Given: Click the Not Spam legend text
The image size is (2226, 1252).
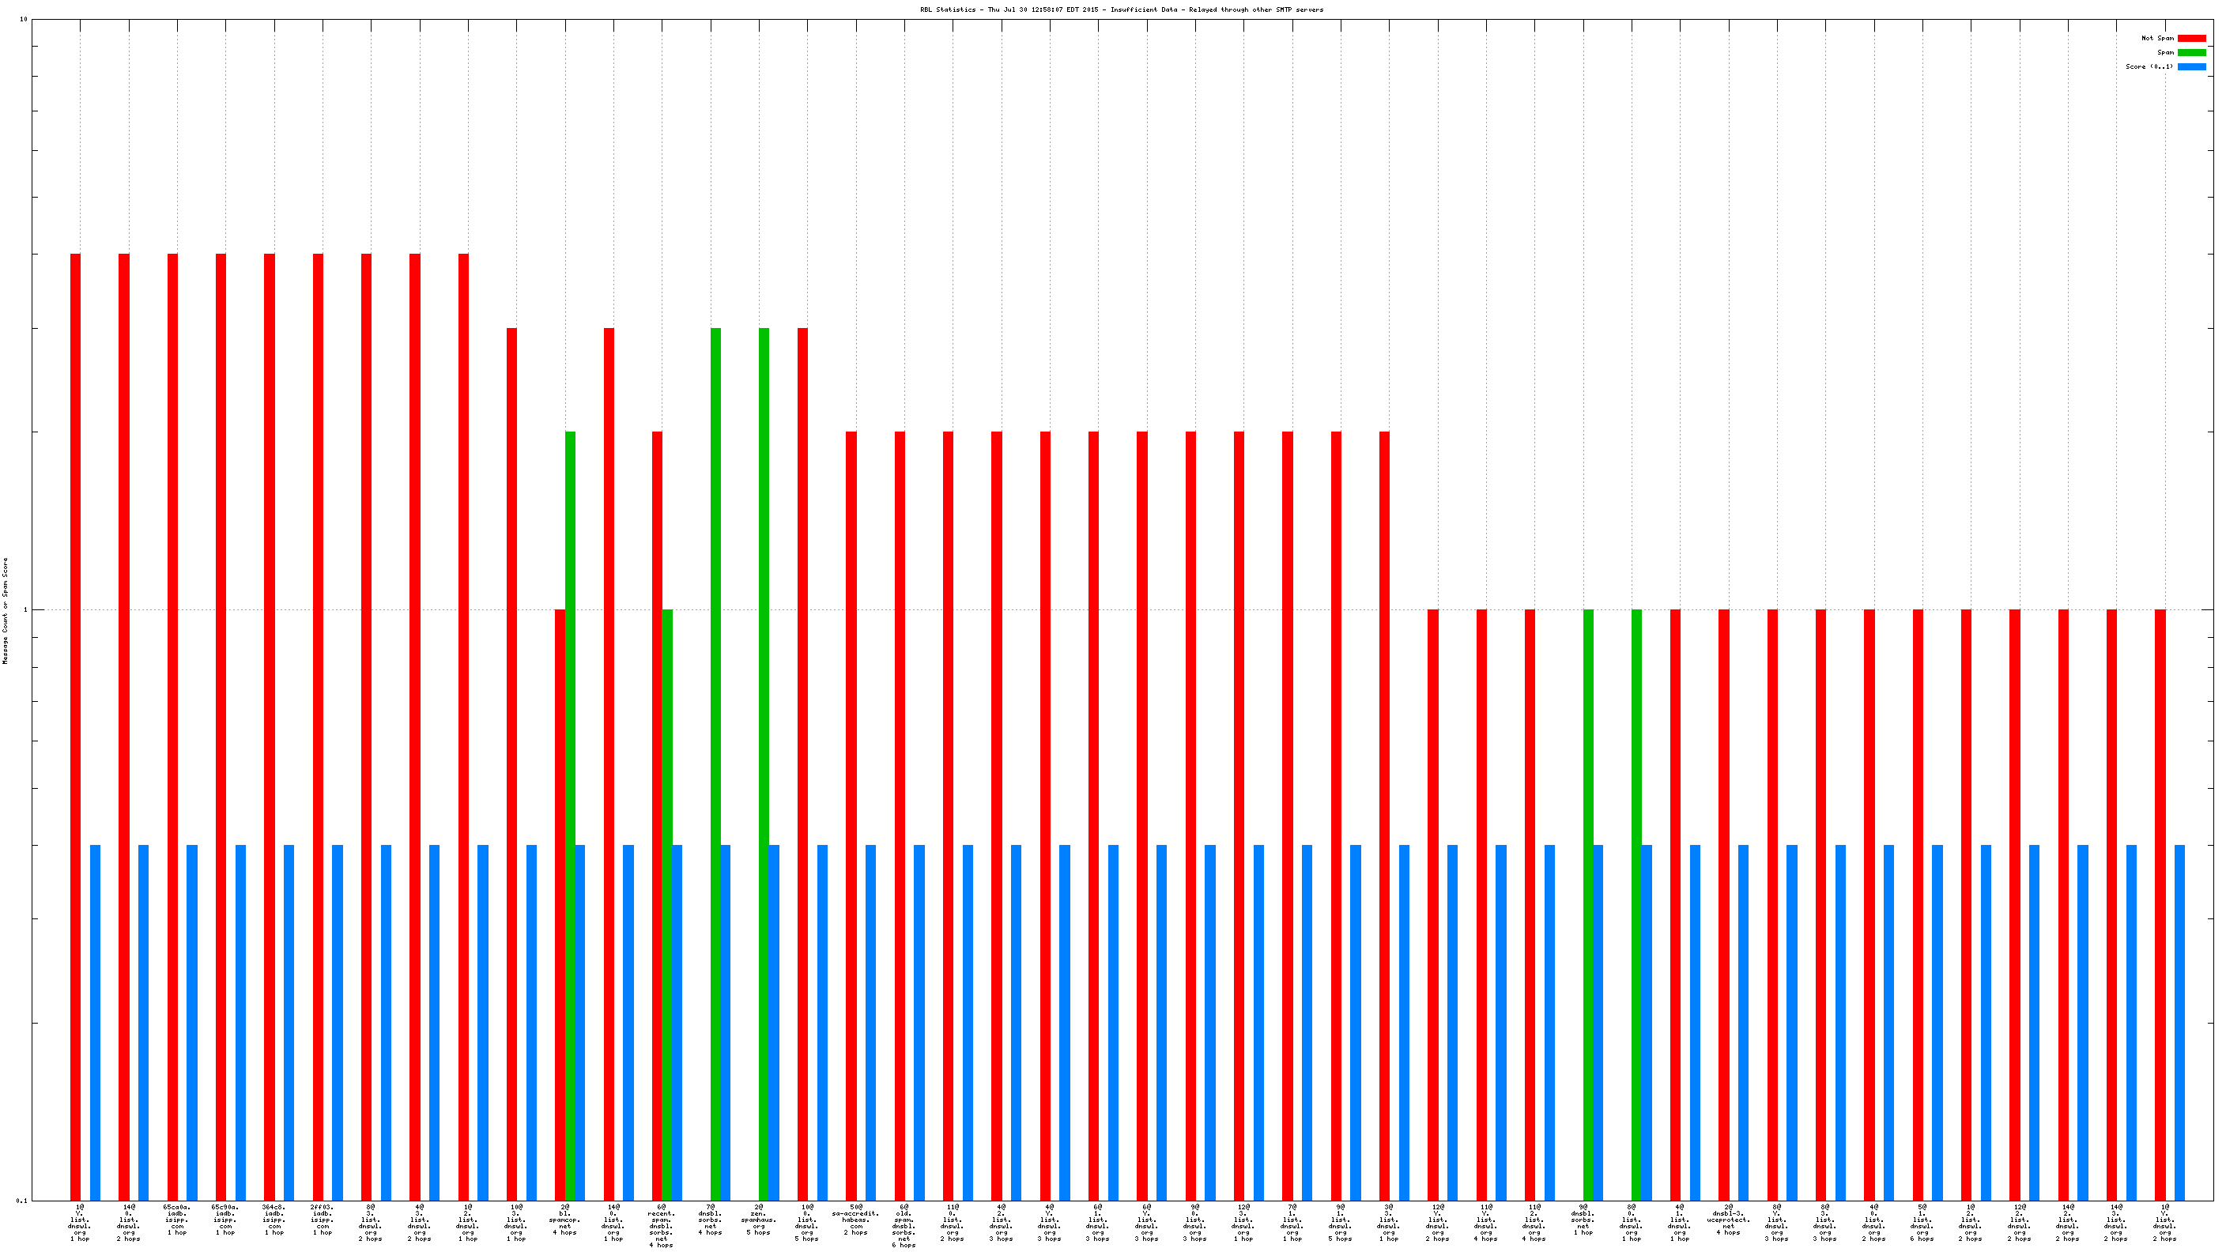Looking at the screenshot, I should coord(2157,38).
